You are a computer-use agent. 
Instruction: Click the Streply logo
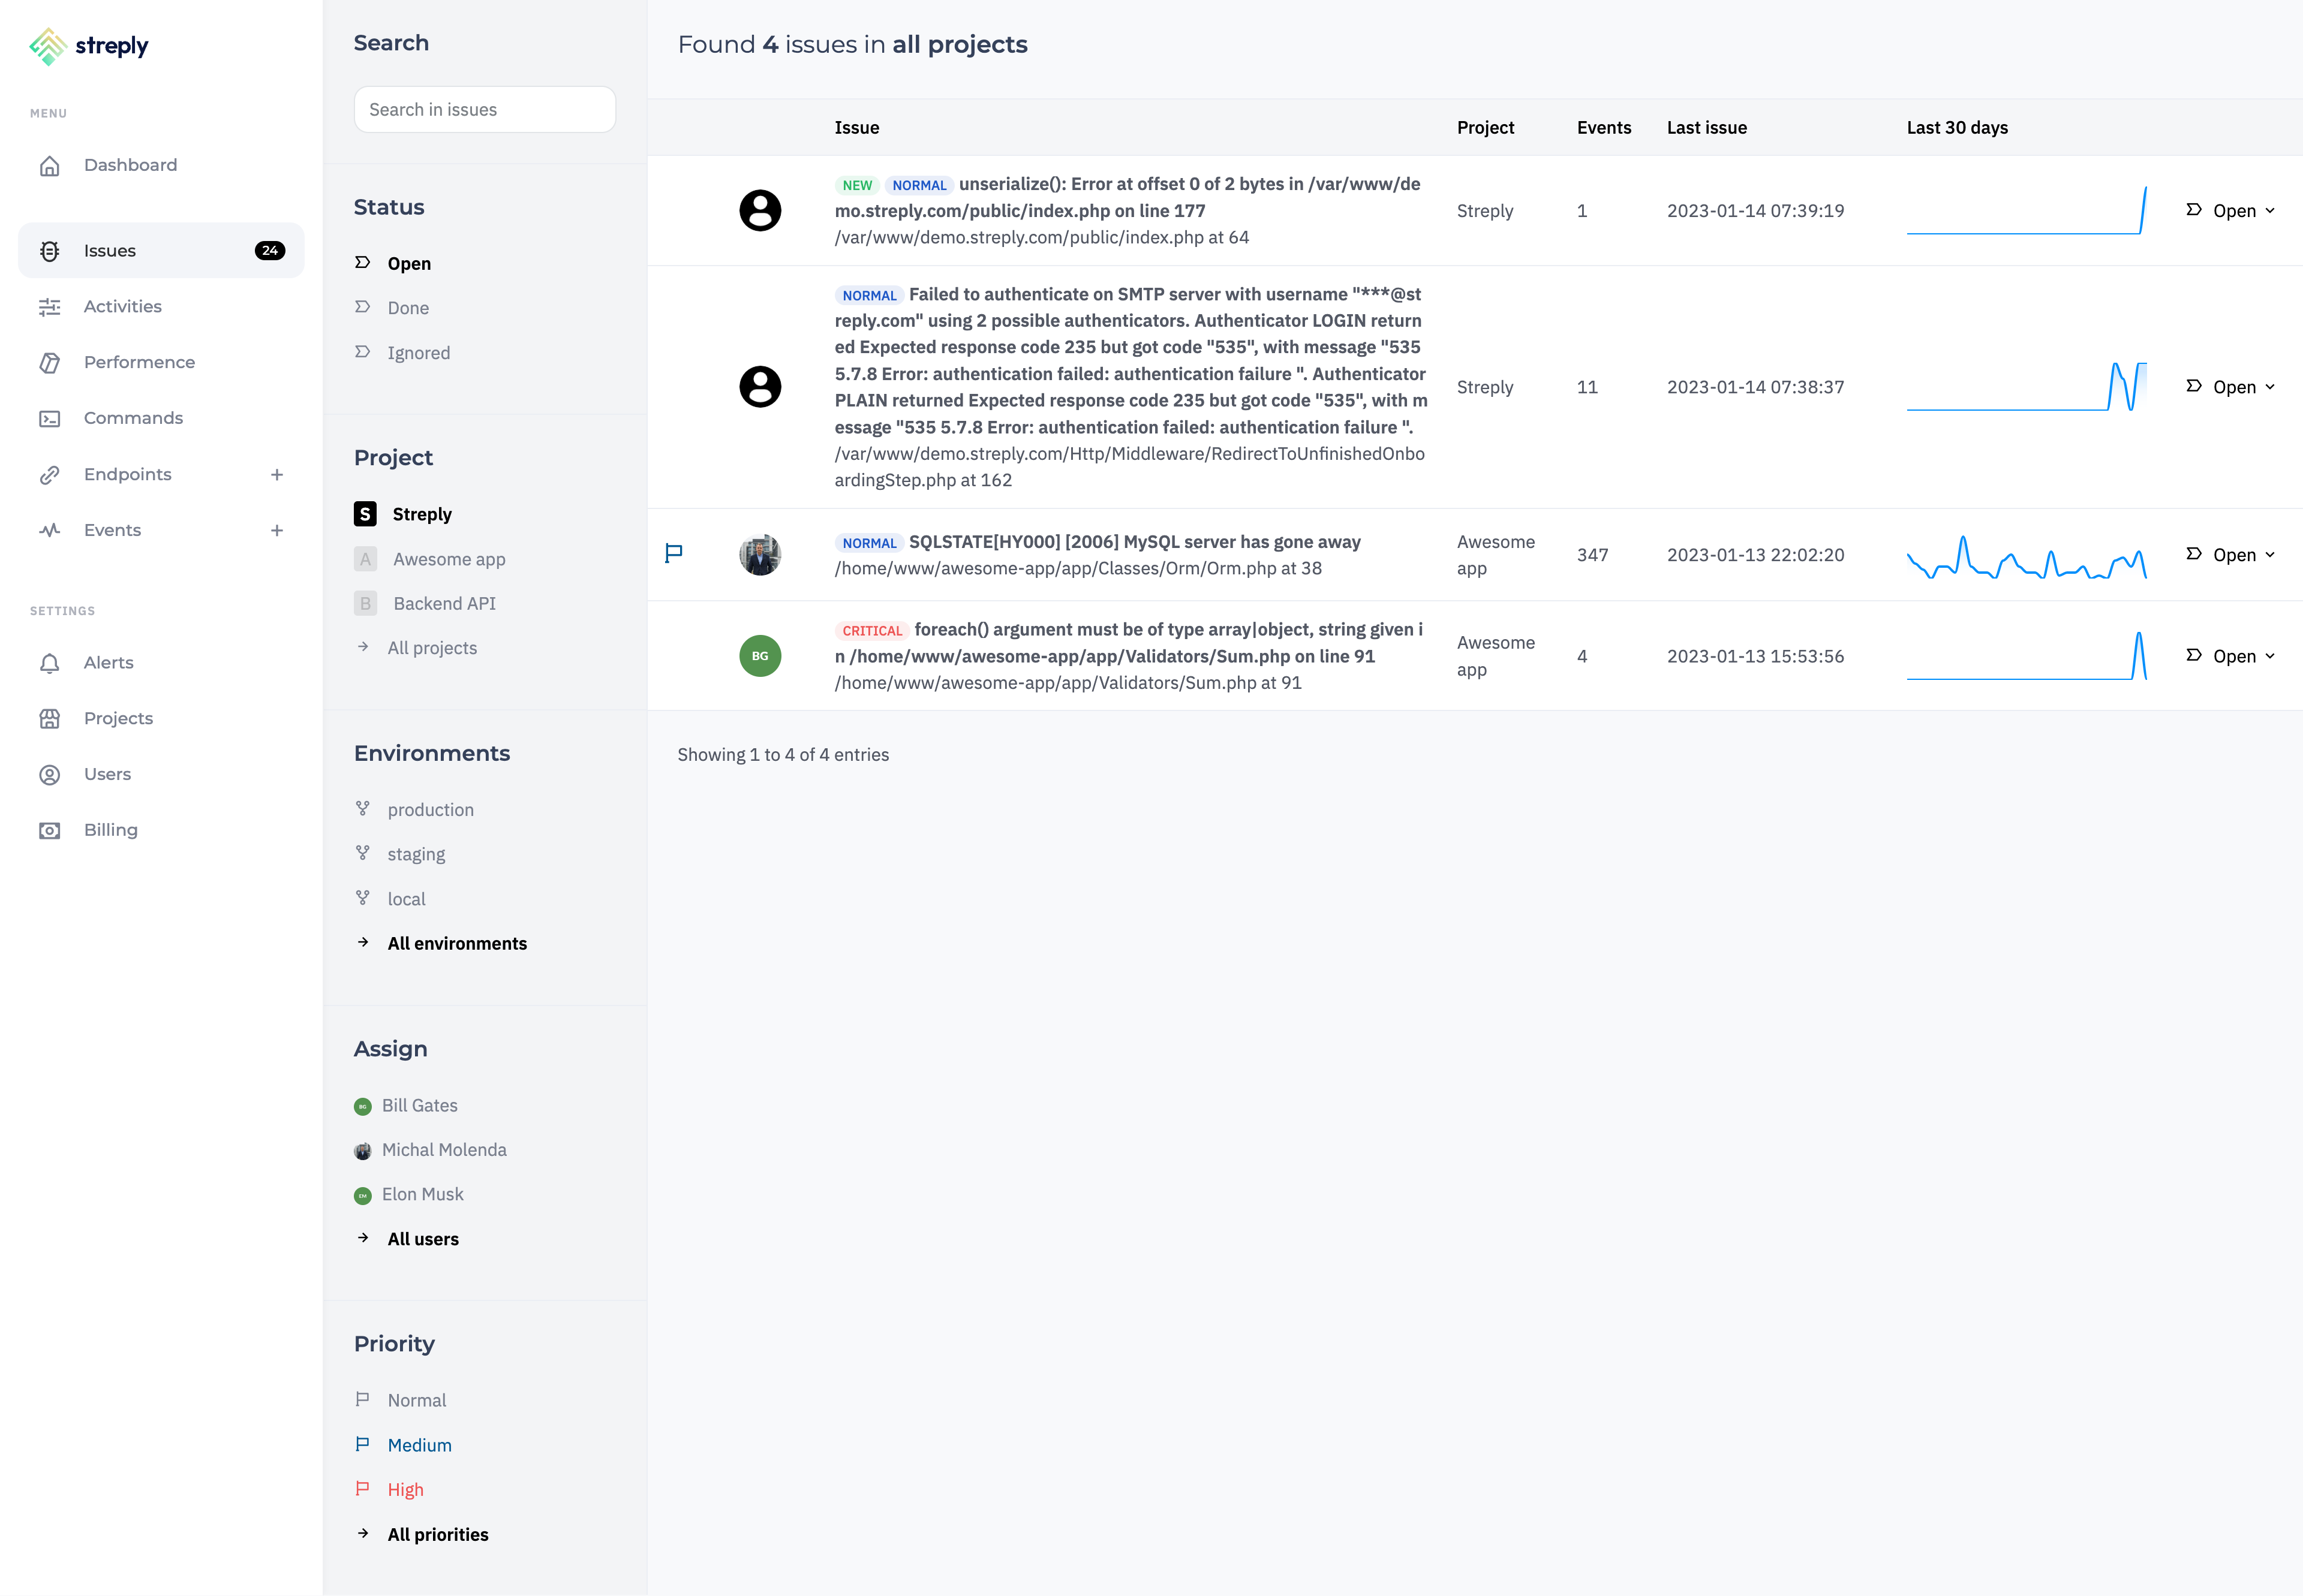(89, 46)
